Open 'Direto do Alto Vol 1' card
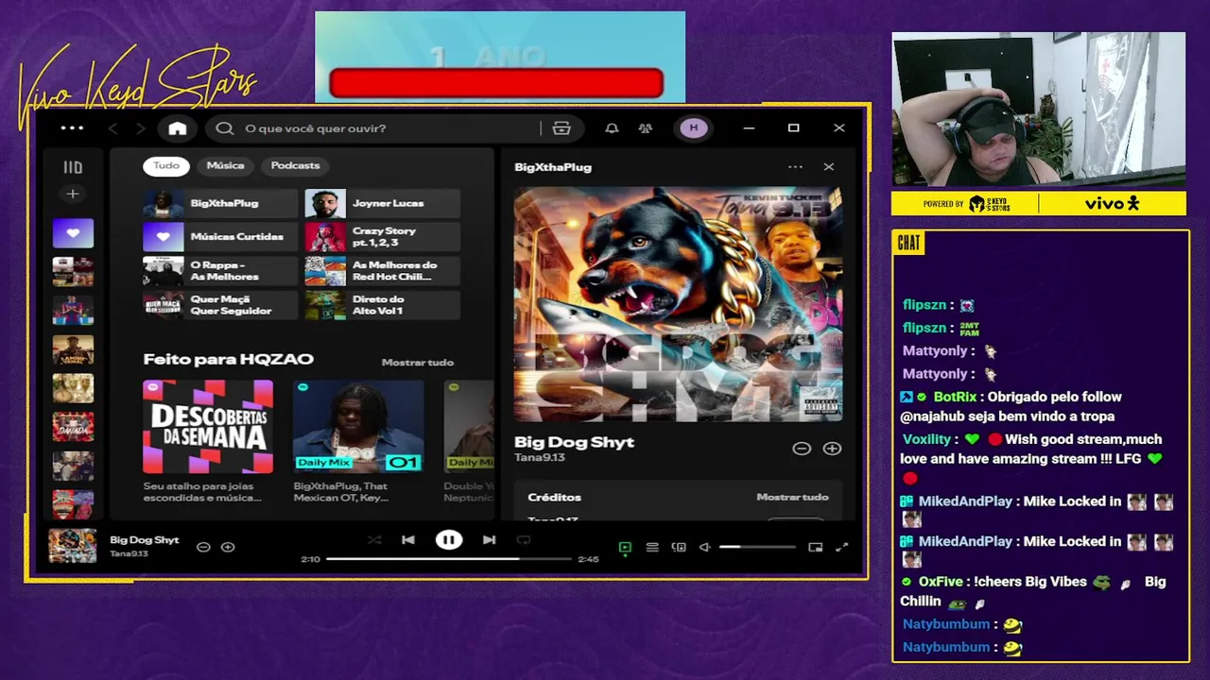 (383, 305)
